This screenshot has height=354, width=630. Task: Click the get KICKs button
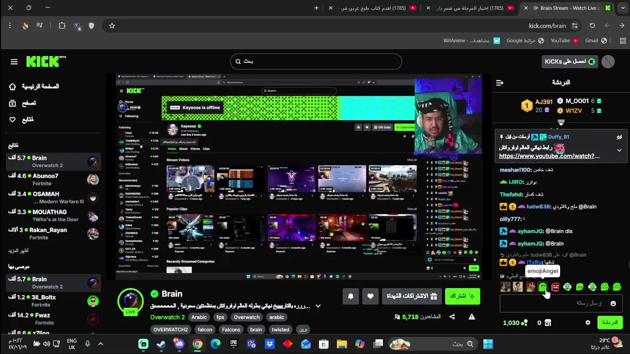click(570, 61)
